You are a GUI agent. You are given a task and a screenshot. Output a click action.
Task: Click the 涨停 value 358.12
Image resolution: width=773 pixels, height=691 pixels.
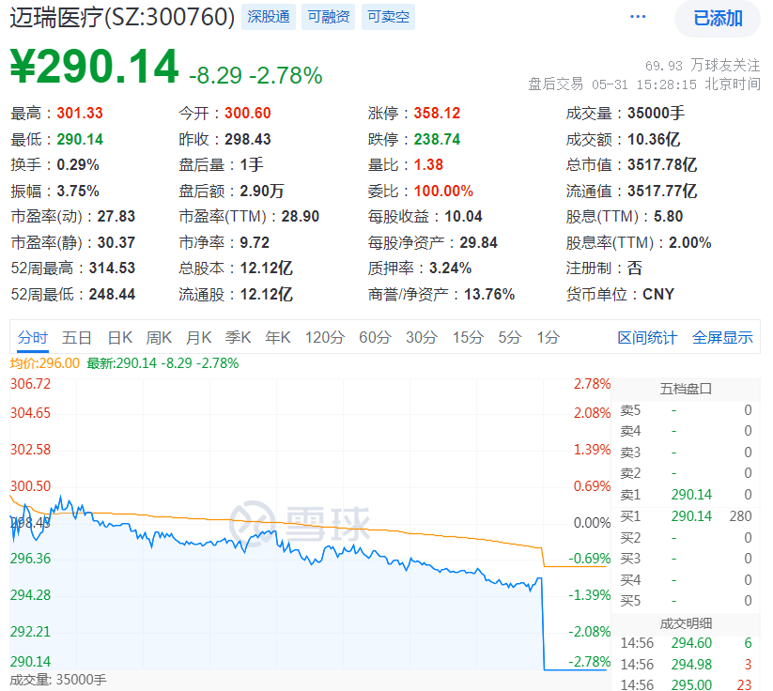437,114
